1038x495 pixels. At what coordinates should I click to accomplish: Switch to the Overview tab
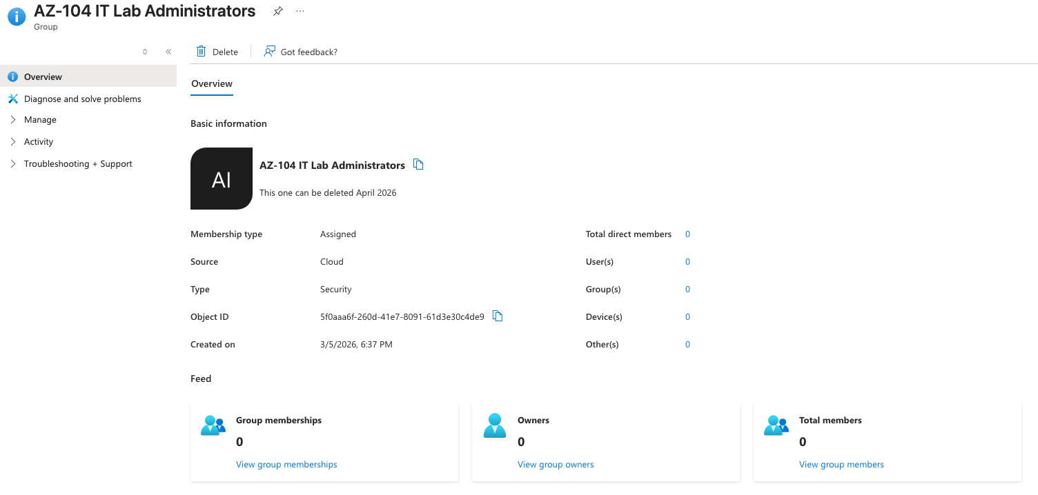click(x=212, y=84)
